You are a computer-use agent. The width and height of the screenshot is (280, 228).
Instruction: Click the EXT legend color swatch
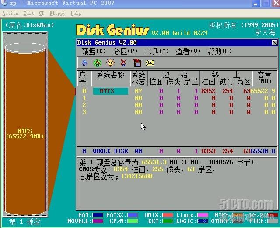[168, 221]
